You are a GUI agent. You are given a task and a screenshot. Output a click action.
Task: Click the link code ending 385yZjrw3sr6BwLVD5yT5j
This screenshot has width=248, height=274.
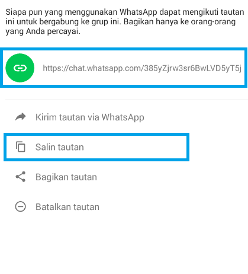(x=192, y=68)
